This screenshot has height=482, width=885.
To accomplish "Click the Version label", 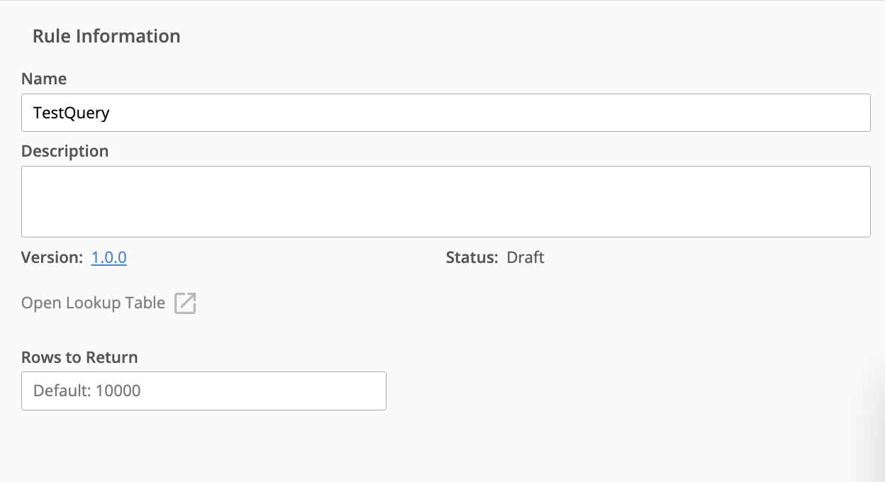I will tap(52, 257).
